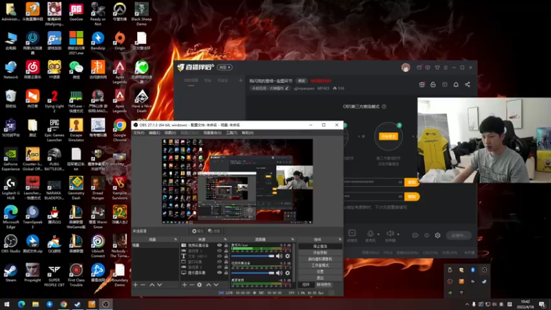Expand hidden system tray icons chevron
This screenshot has width=551, height=310.
pos(467,304)
